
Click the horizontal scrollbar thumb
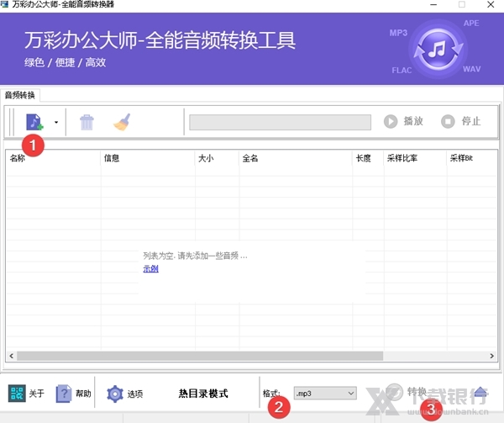[x=200, y=356]
